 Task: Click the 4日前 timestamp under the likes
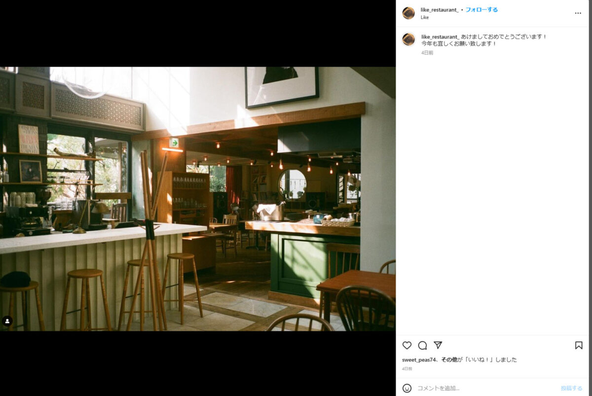pyautogui.click(x=407, y=369)
